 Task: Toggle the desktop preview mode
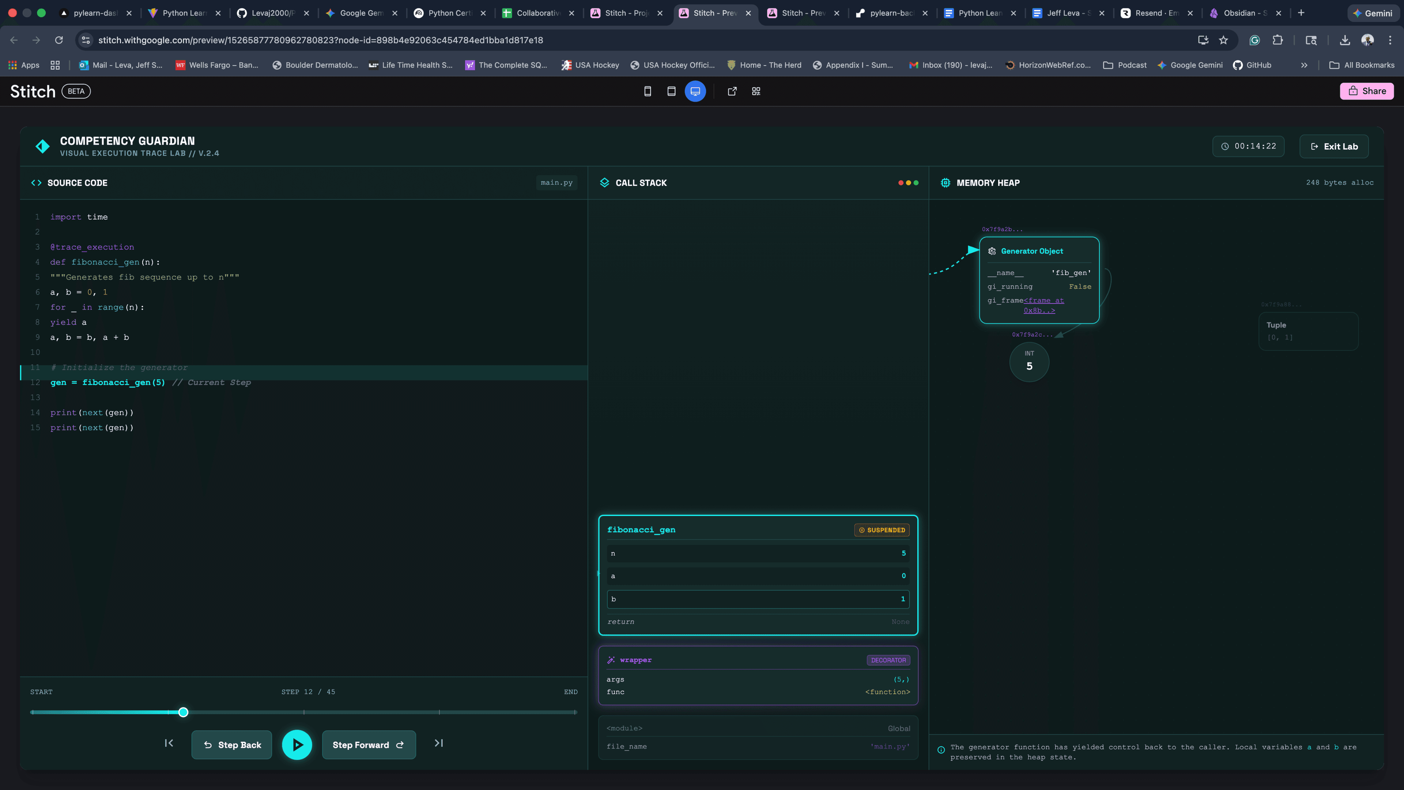pyautogui.click(x=695, y=91)
